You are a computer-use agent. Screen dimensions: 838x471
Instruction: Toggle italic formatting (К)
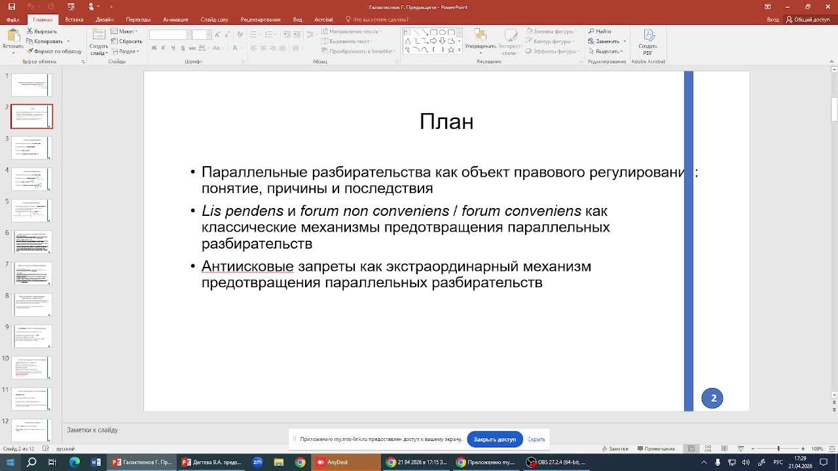coord(163,48)
